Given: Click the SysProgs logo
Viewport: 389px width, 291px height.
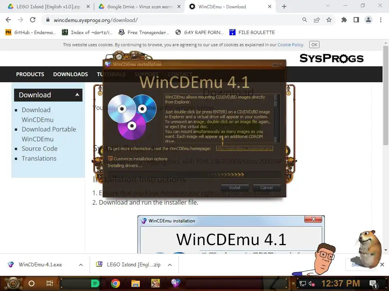Looking at the screenshot, I should coord(331,58).
